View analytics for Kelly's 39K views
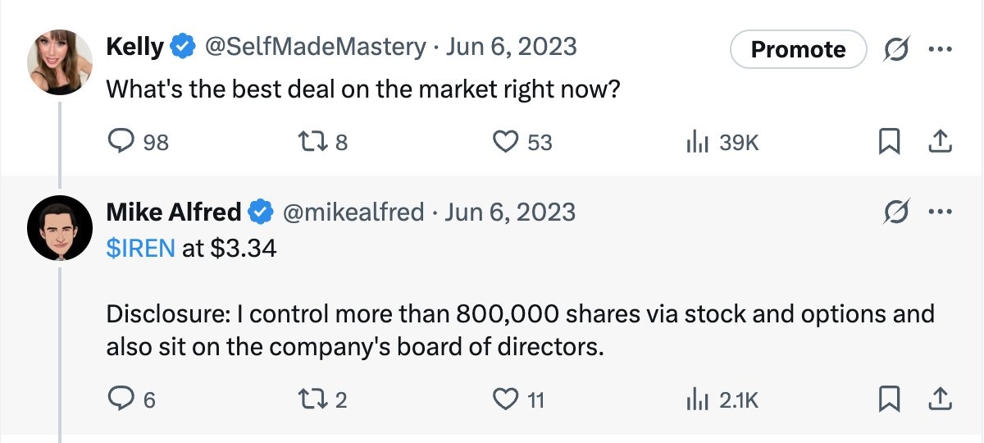 [696, 143]
